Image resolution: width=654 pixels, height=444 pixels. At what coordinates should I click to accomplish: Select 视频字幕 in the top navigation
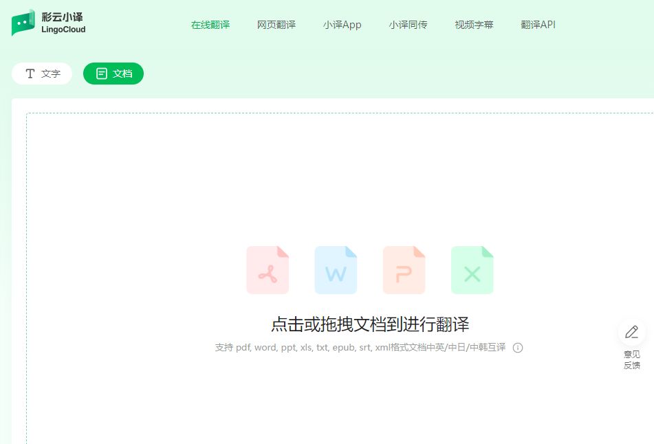pyautogui.click(x=474, y=25)
